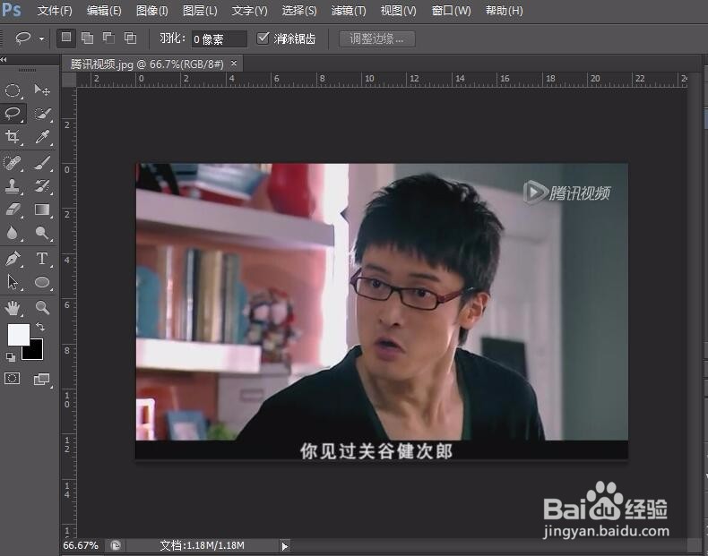
Task: Select the Quick Selection tool
Action: point(42,113)
